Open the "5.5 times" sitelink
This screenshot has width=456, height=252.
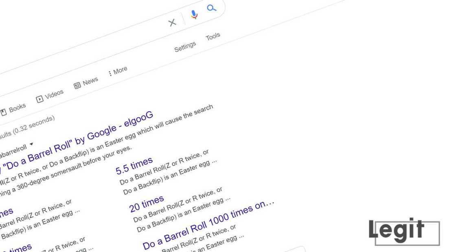134,165
